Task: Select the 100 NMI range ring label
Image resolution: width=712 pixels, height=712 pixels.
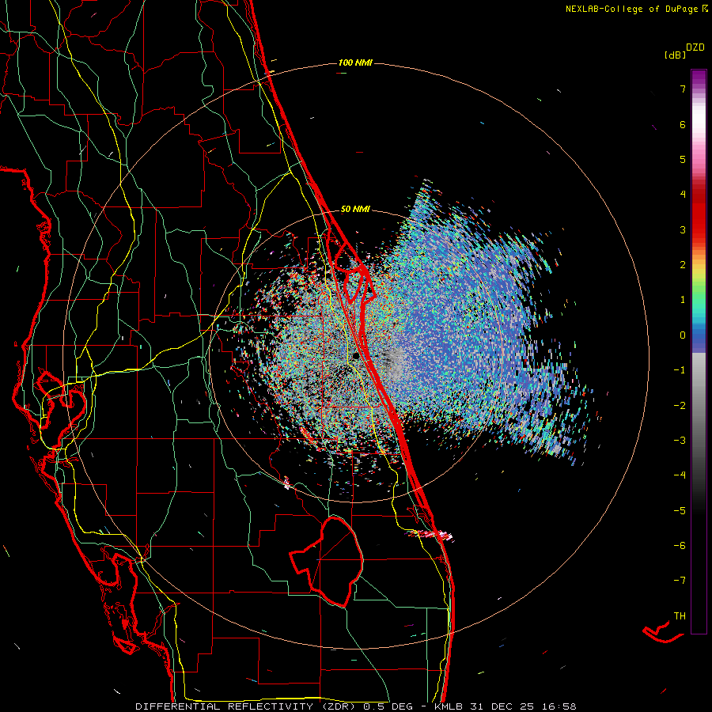Action: [x=355, y=62]
